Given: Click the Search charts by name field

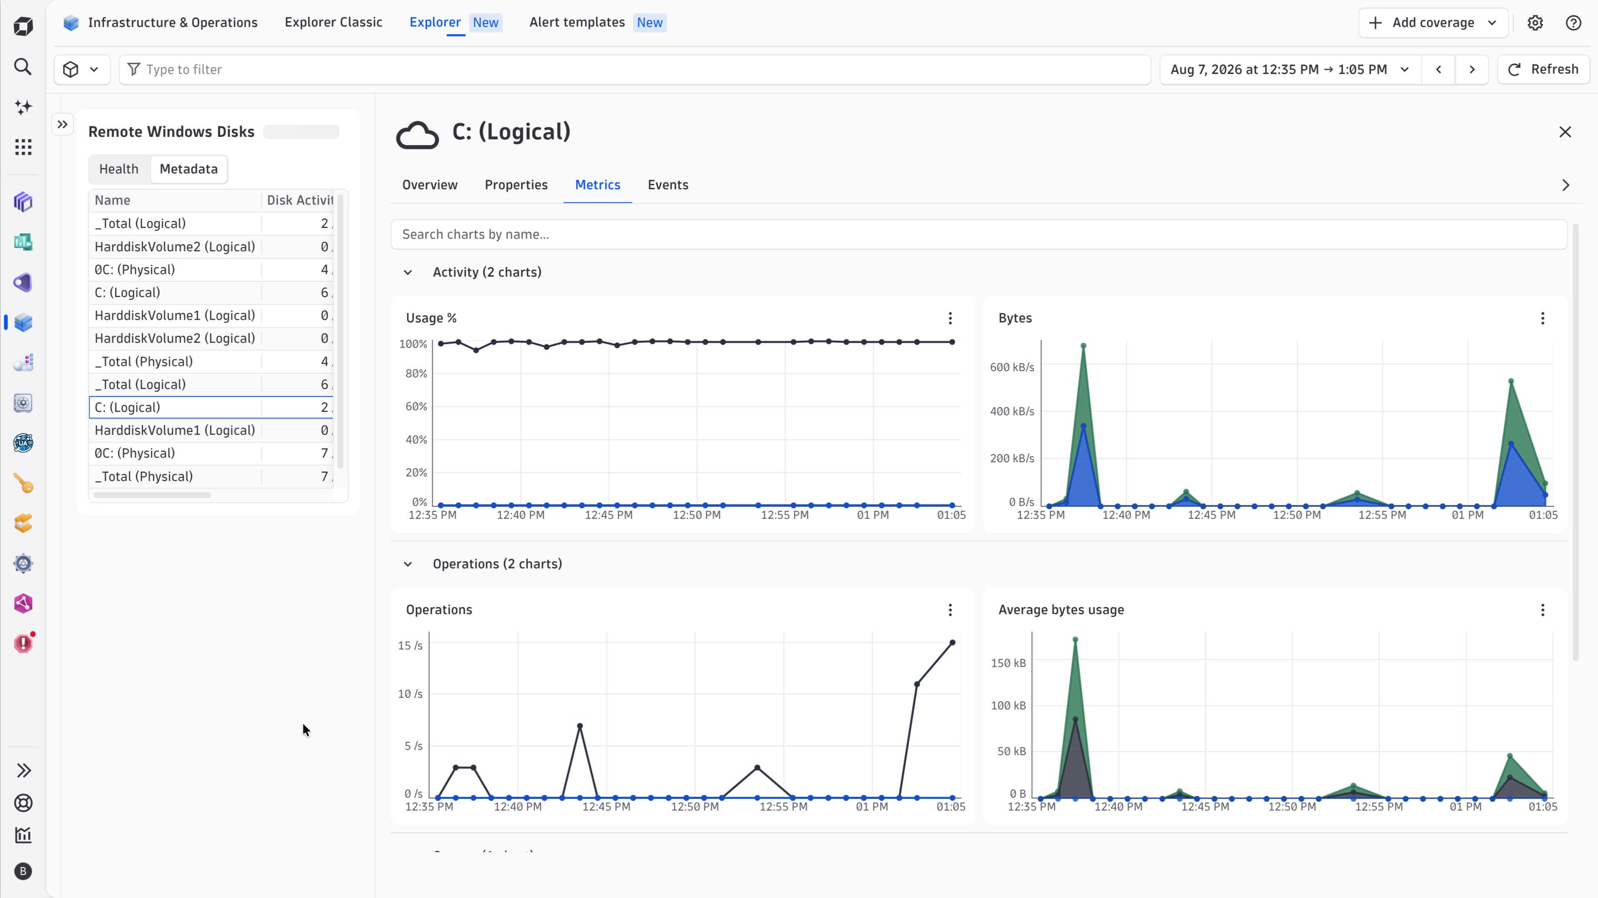Looking at the screenshot, I should click(x=979, y=234).
